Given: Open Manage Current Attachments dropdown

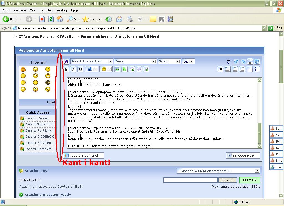Looking at the screenshot, I should (x=218, y=171).
